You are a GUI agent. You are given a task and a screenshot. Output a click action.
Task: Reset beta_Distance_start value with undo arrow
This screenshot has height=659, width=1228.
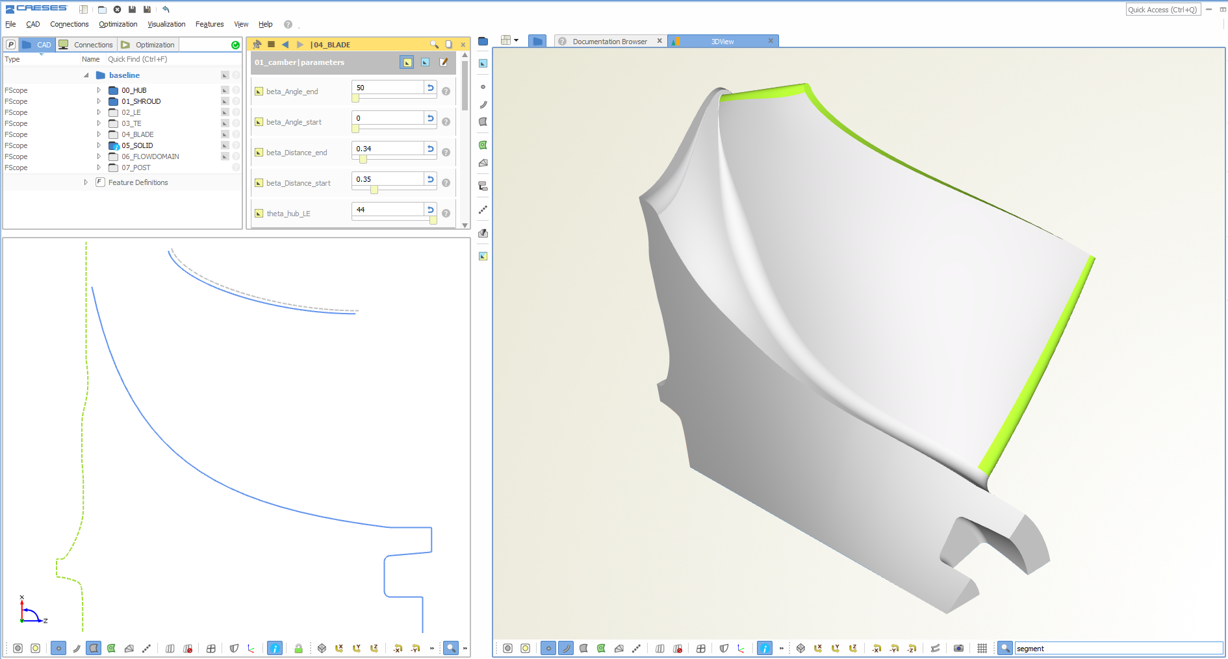click(x=430, y=179)
